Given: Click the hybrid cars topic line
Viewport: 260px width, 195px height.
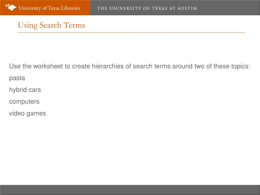Looking at the screenshot, I should pyautogui.click(x=25, y=90).
